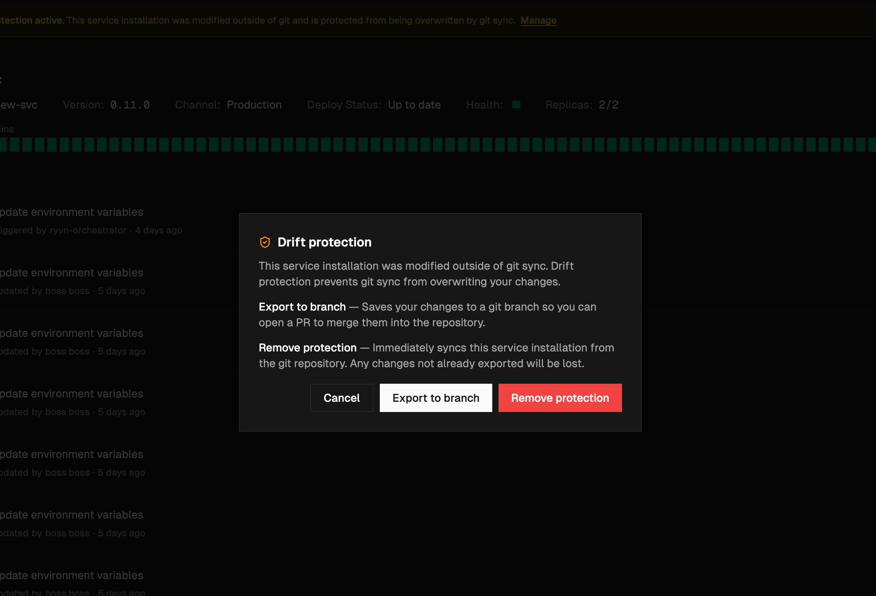
Task: Cancel the Drift protection dialog
Action: (341, 397)
